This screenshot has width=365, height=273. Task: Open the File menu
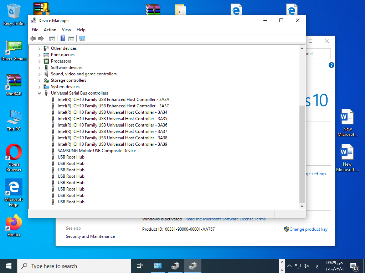(35, 30)
